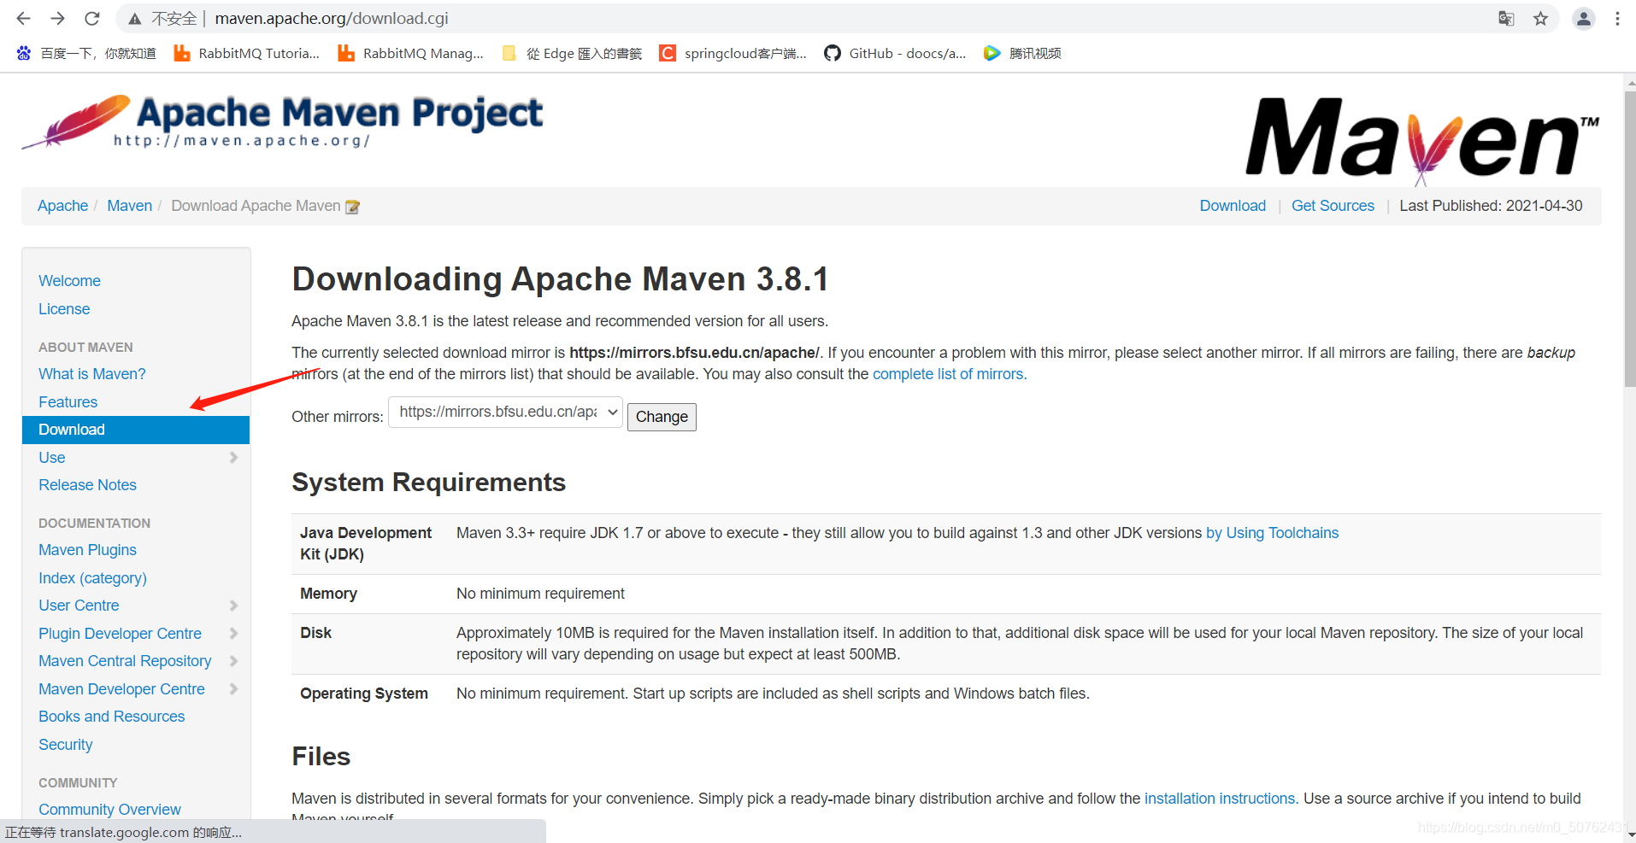Open the by Using Toolchains link

tap(1272, 533)
